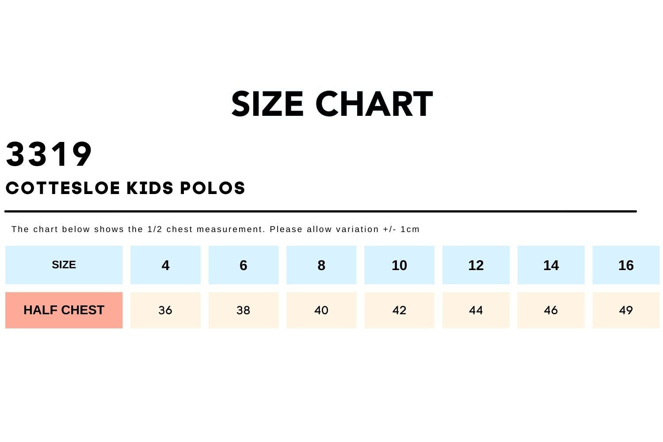Select size 14 column header
The width and height of the screenshot is (663, 442).
click(551, 265)
